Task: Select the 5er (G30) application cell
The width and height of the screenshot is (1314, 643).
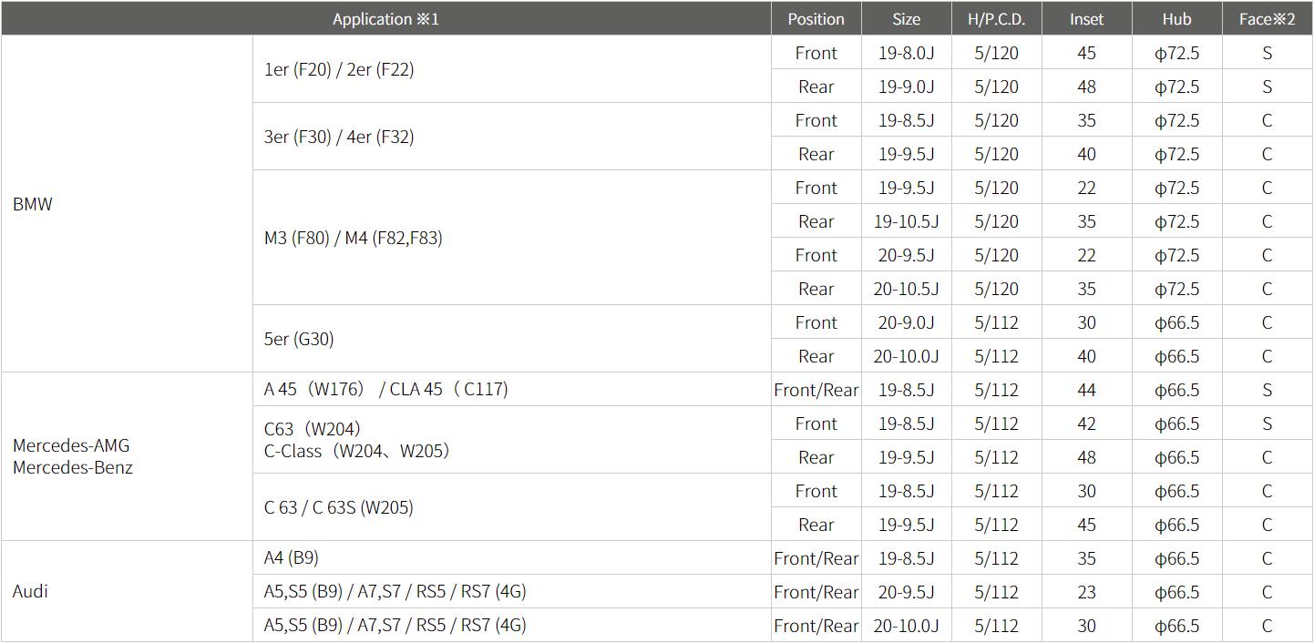Action: 299,339
